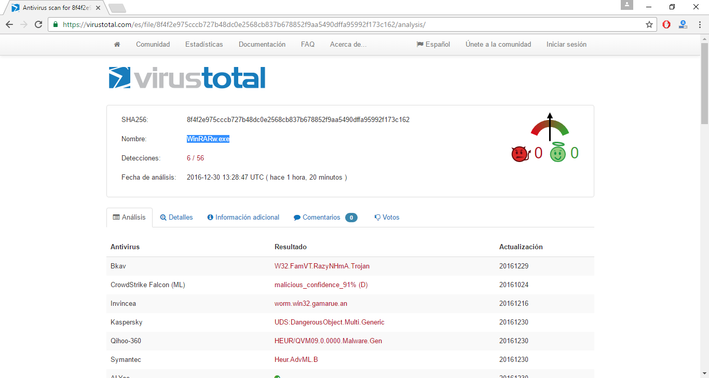Click Invincea update date 20161216
709x378 pixels.
514,304
